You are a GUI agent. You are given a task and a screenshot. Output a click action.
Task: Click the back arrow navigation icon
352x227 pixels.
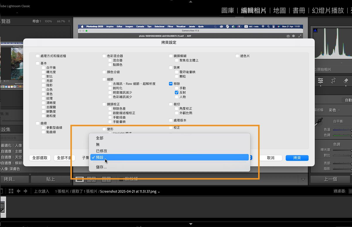pyautogui.click(x=18, y=191)
